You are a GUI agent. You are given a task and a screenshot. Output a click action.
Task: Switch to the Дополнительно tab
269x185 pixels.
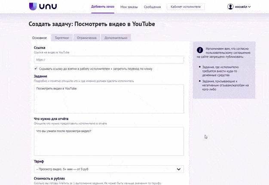[x=116, y=38]
